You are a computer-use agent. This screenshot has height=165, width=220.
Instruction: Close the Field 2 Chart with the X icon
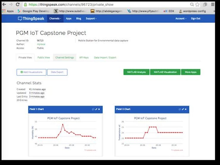pyautogui.click(x=186, y=109)
